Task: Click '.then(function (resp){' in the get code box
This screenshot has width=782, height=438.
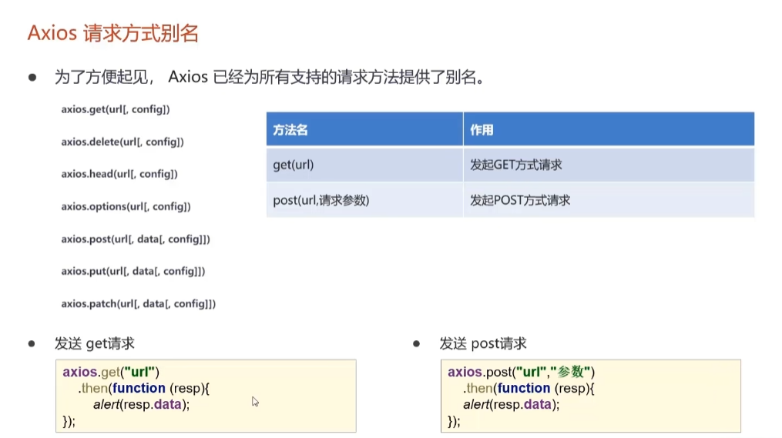Action: pyautogui.click(x=143, y=388)
